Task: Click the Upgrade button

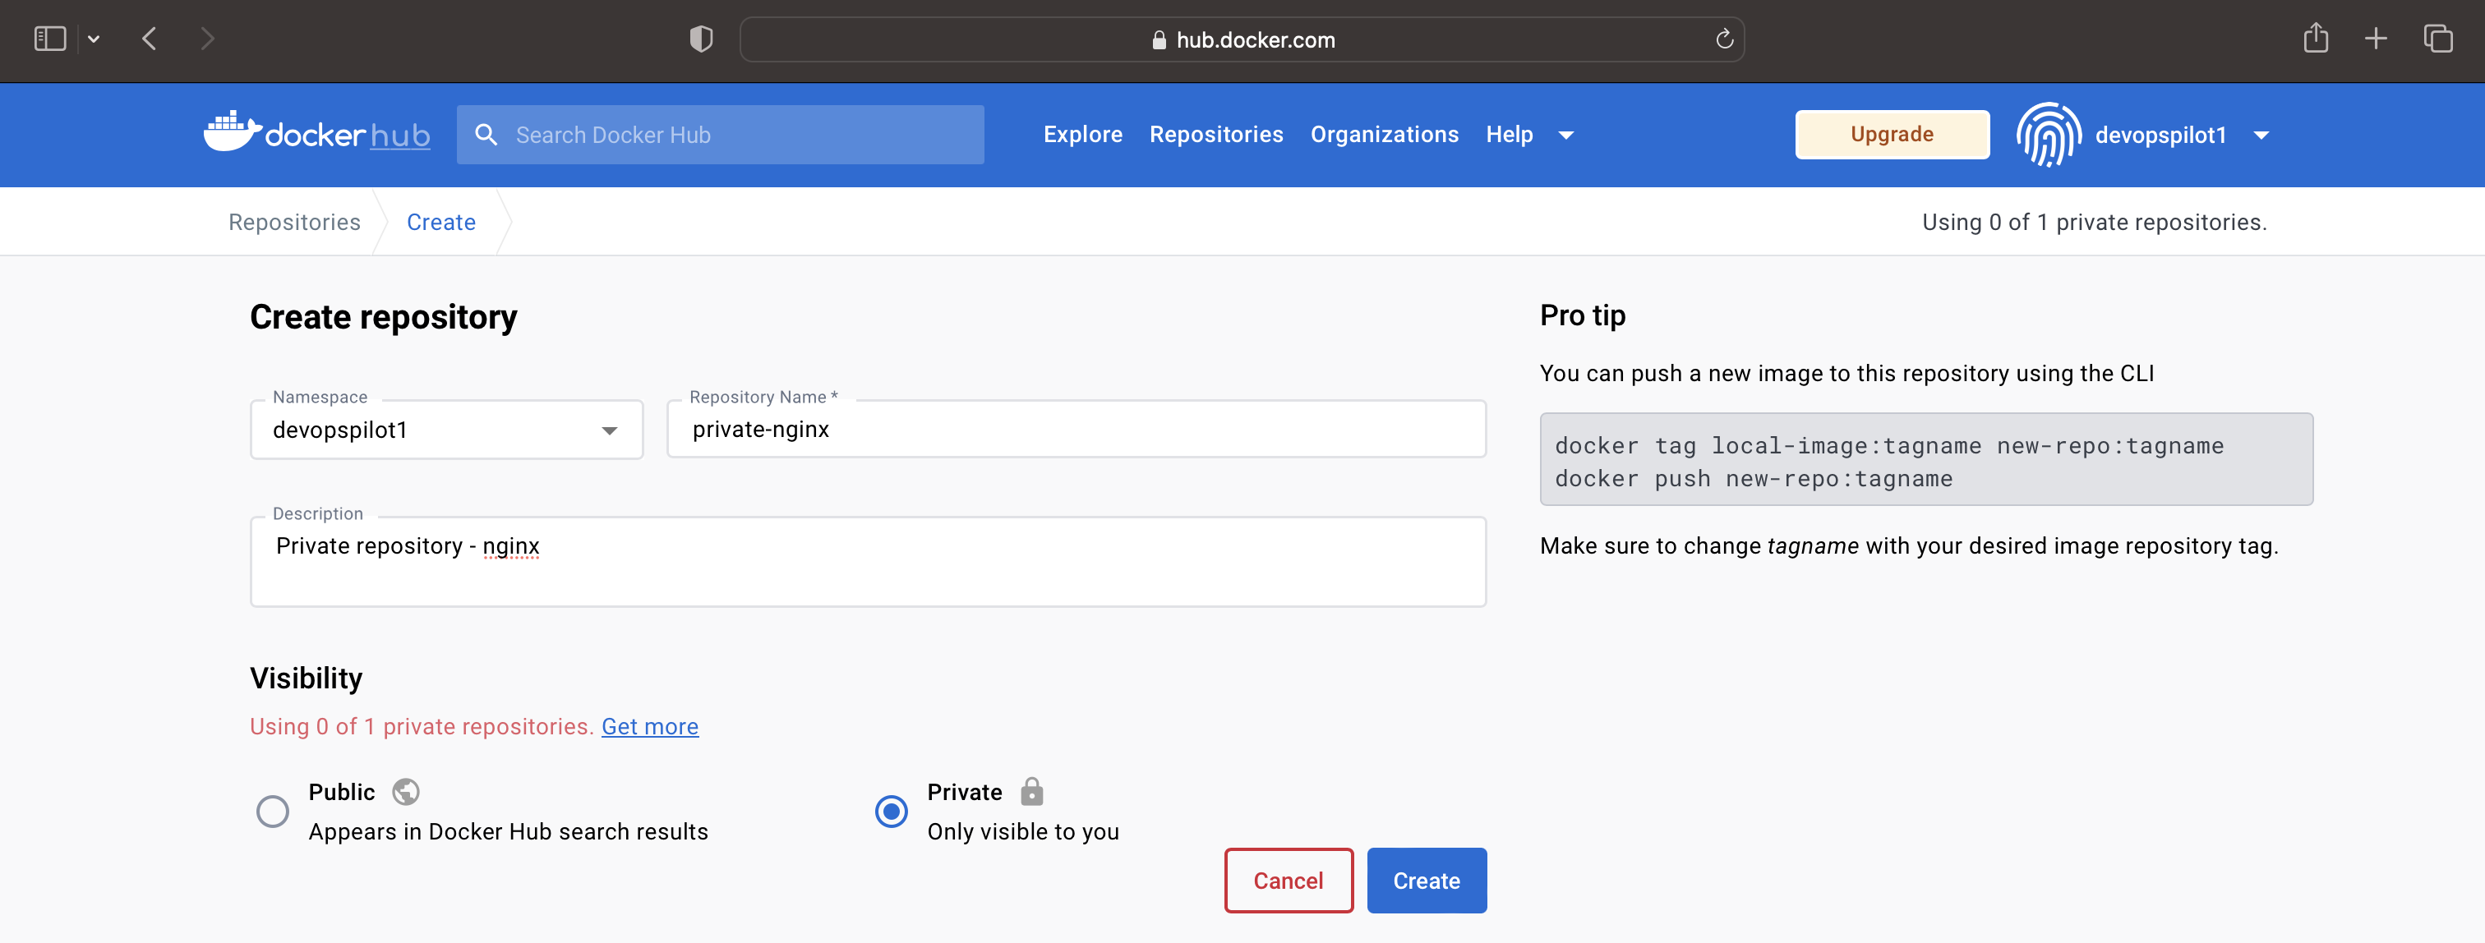Action: (1892, 134)
